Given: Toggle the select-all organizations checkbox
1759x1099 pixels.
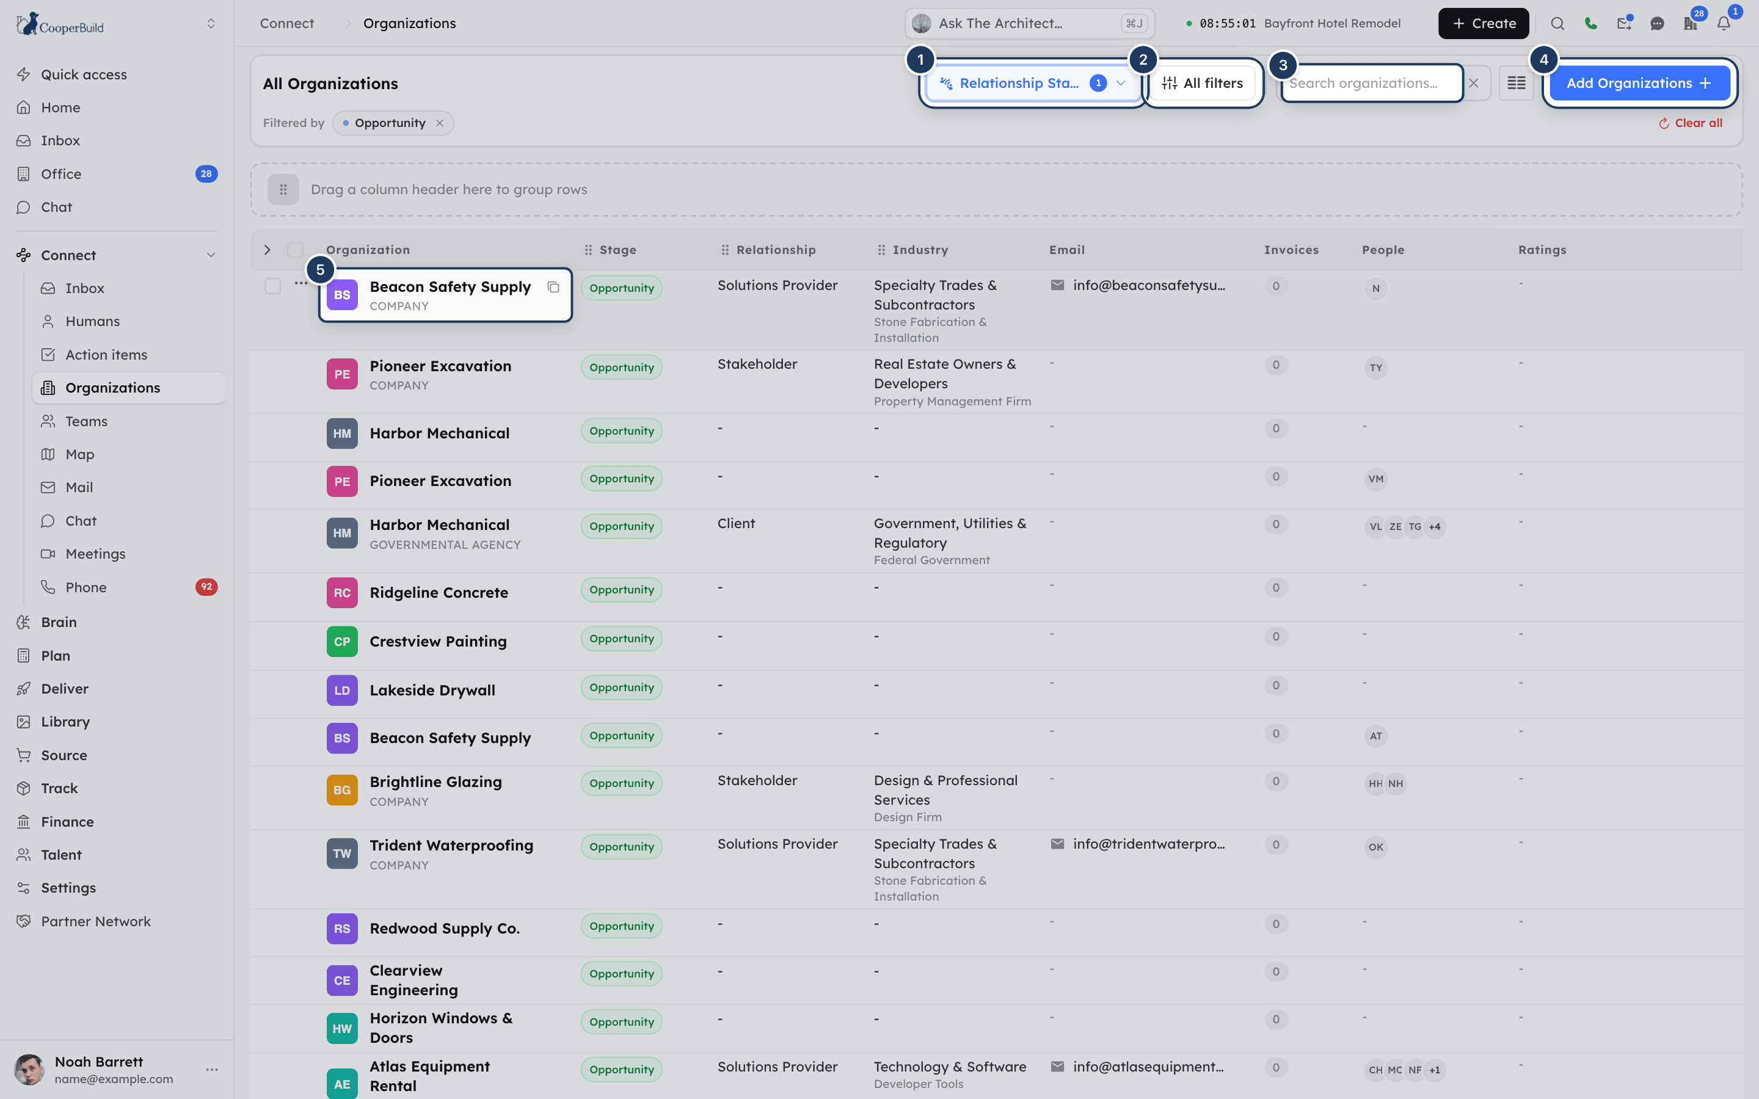Looking at the screenshot, I should tap(295, 250).
